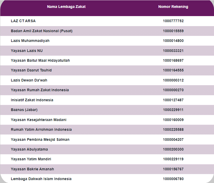Select account number 1000229911
The height and width of the screenshot is (183, 214).
(x=173, y=110)
